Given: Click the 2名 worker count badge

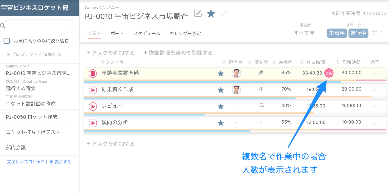Looking at the screenshot, I should pos(329,73).
